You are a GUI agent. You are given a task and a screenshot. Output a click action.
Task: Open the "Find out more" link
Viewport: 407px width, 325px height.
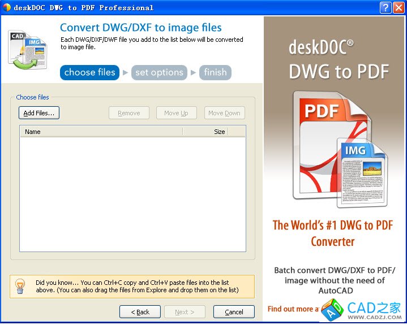293,309
